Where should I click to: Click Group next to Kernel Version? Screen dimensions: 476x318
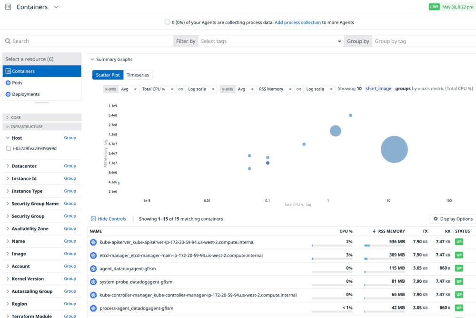tap(70, 278)
